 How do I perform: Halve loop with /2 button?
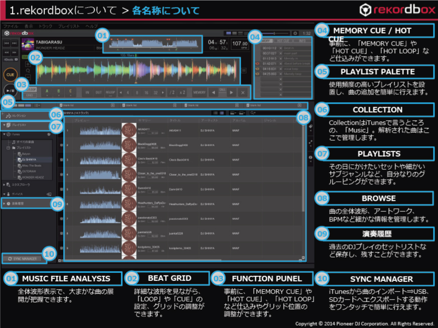[x=172, y=92]
